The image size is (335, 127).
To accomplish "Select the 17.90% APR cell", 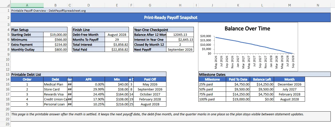I will click(88, 99).
